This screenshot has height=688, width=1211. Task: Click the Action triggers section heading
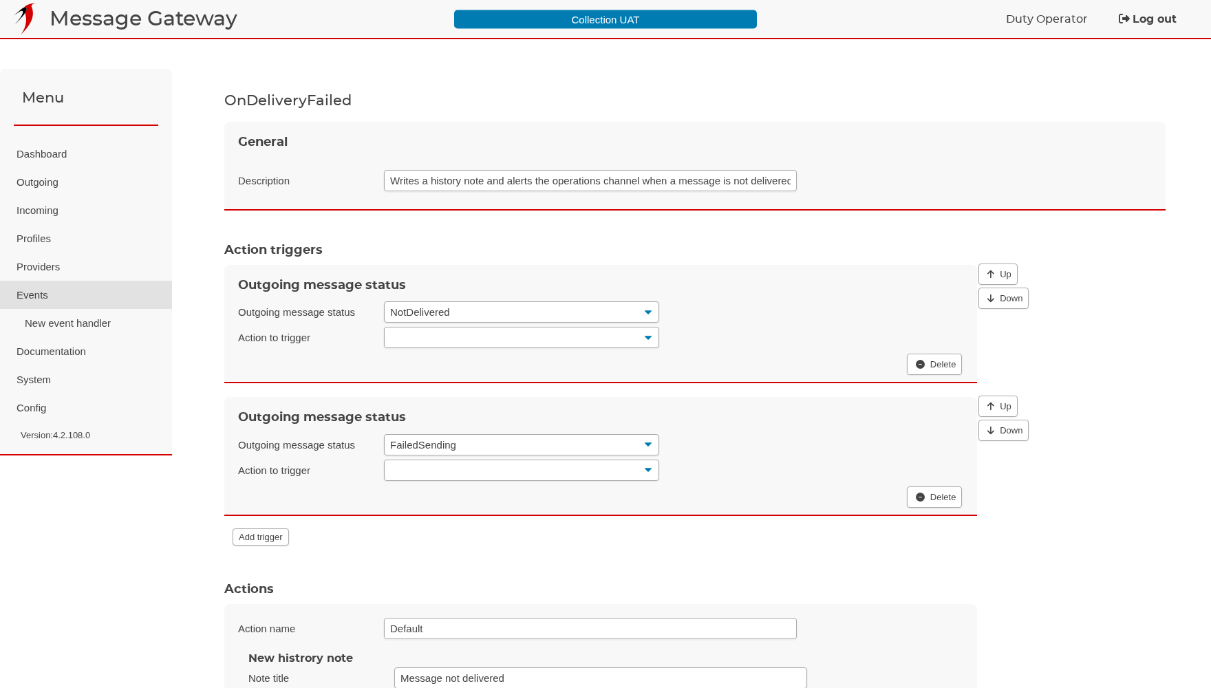pos(273,249)
